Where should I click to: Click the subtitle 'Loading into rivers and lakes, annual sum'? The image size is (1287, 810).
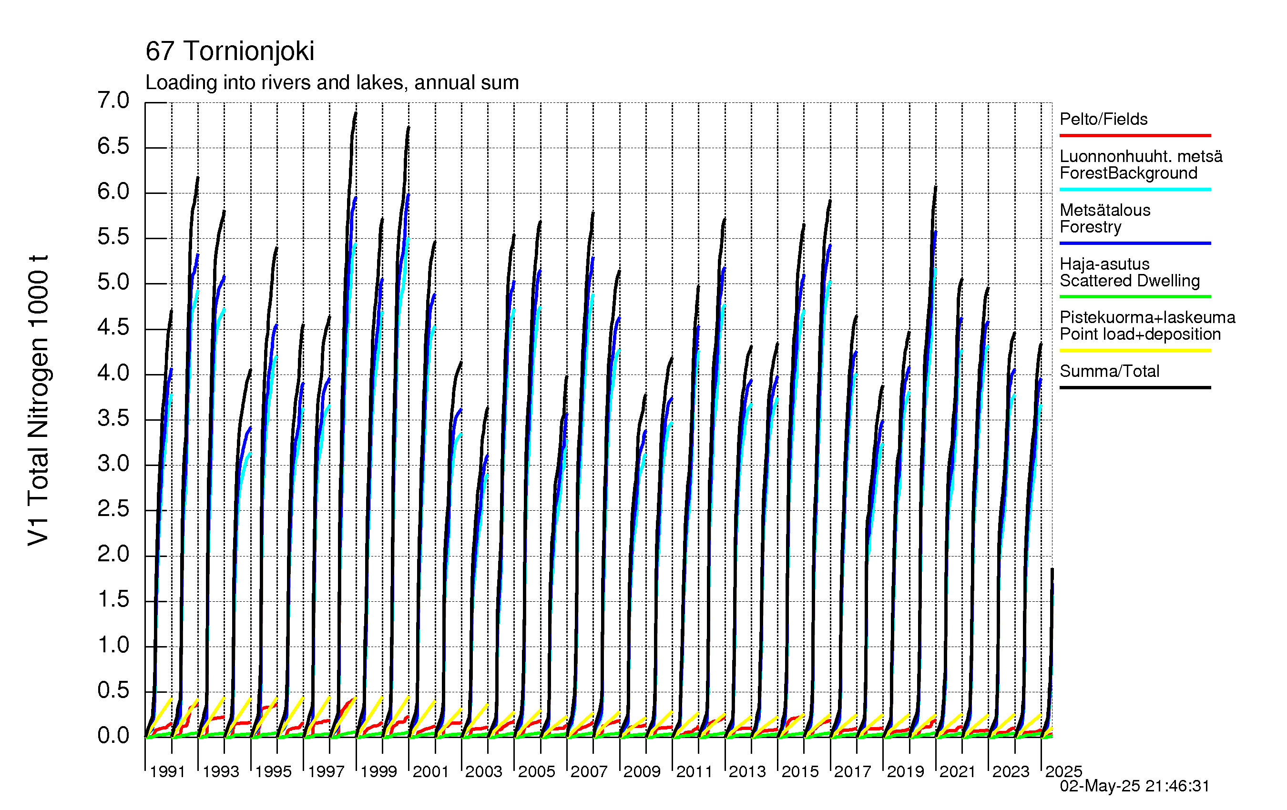pos(332,83)
